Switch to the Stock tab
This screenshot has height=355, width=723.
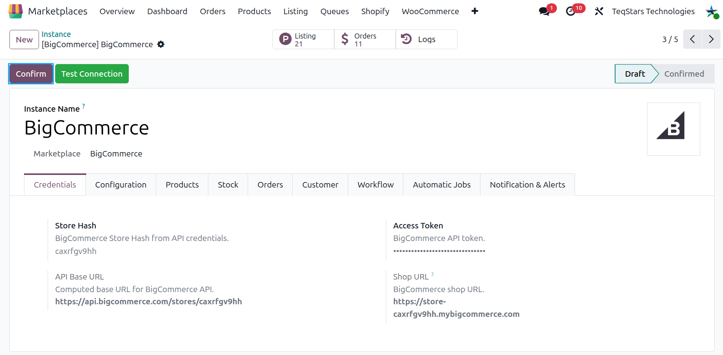point(228,185)
